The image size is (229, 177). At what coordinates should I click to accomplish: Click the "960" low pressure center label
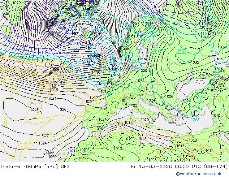[70, 29]
